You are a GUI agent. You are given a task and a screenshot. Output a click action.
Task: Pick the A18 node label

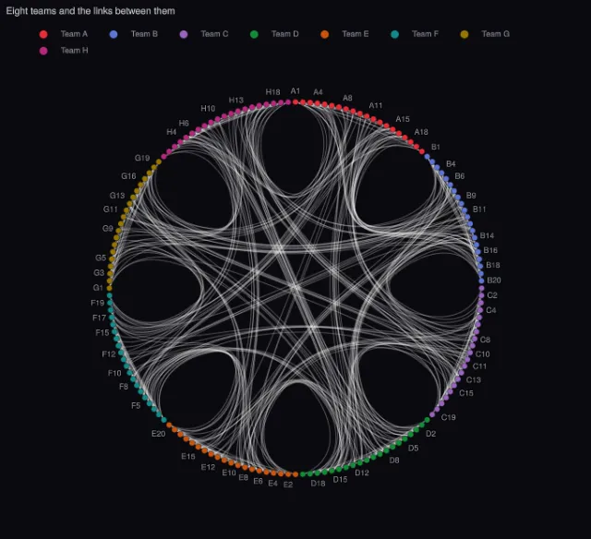[x=421, y=132]
